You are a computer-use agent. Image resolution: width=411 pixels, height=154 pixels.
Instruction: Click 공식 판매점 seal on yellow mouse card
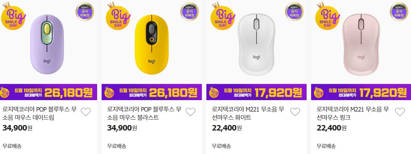pos(189,11)
